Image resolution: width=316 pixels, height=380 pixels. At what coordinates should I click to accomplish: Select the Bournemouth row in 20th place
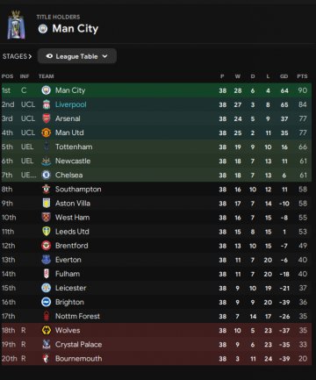156,358
